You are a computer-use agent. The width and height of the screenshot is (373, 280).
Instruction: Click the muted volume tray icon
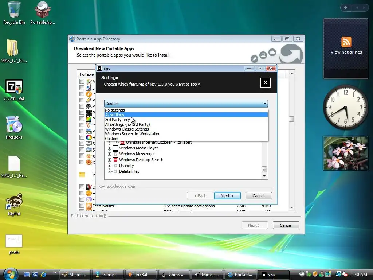point(345,274)
